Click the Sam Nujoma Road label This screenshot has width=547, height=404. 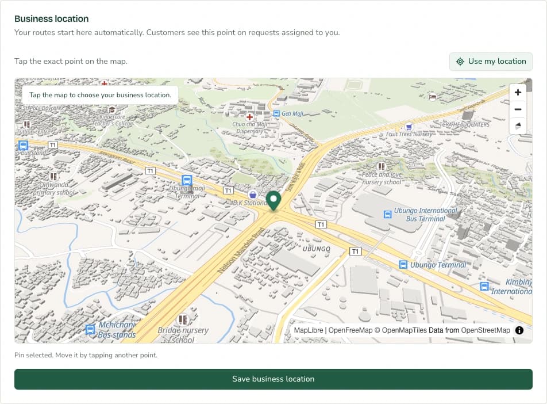(x=295, y=177)
